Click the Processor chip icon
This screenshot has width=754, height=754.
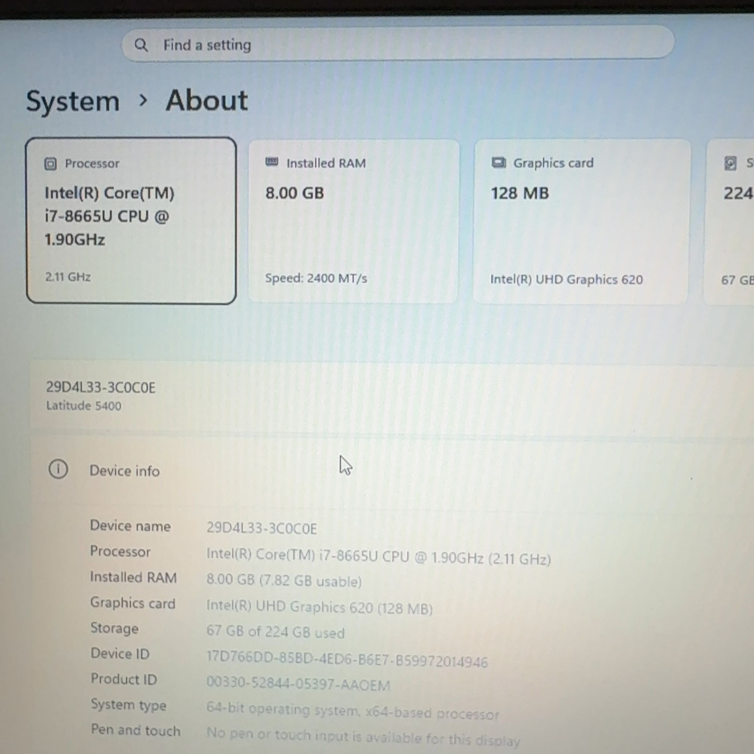click(x=50, y=164)
